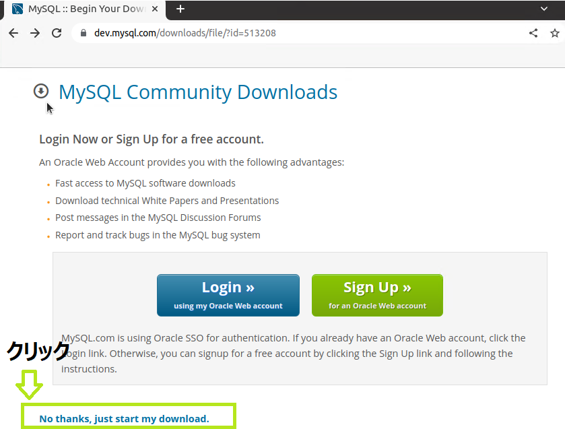The image size is (565, 429).
Task: Click the MySQL Community Downloads heading link
Action: [197, 92]
